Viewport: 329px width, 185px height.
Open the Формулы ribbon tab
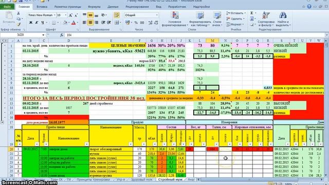94,7
